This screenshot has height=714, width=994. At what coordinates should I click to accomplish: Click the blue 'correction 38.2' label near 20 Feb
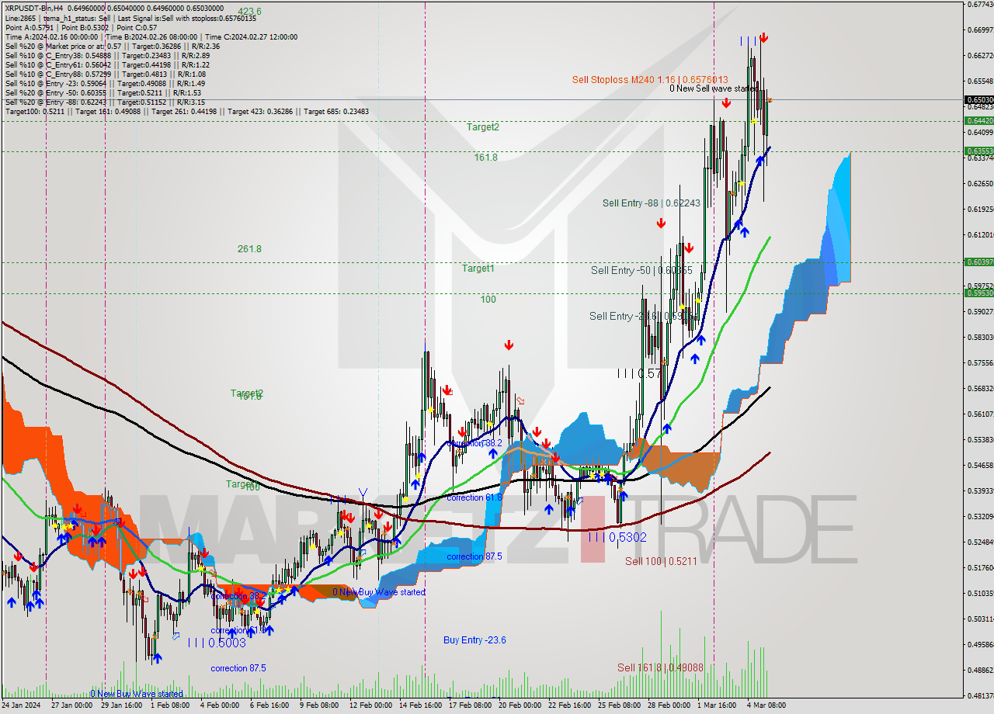coord(474,443)
